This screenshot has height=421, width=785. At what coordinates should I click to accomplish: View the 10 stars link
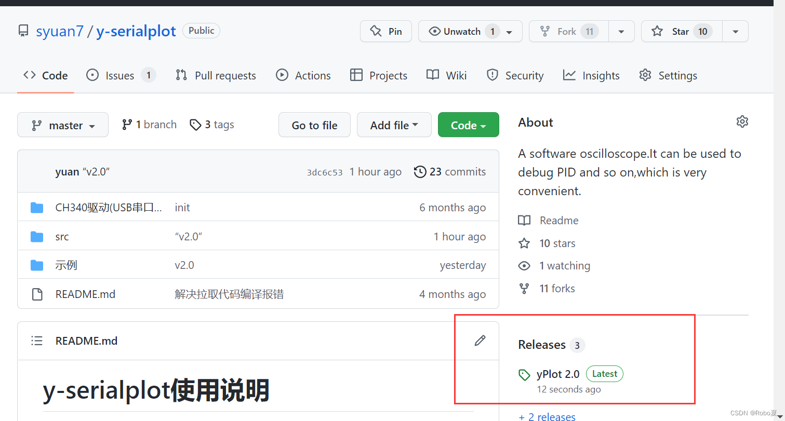557,243
